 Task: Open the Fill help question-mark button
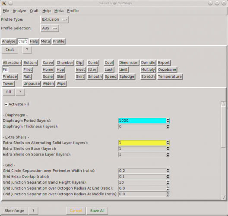20,92
